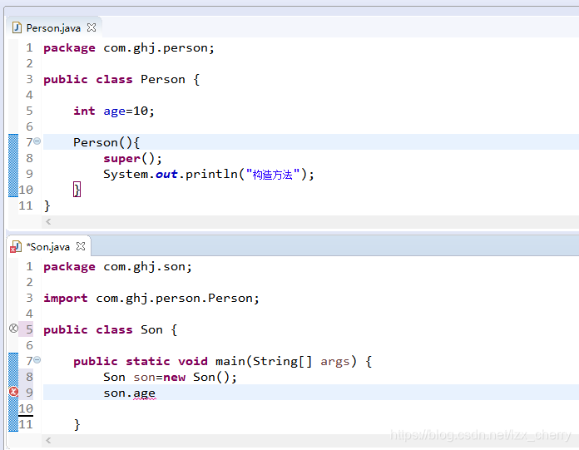579x450 pixels.
Task: Click 'com.ghj.person.Person;' import path
Action: click(178, 299)
